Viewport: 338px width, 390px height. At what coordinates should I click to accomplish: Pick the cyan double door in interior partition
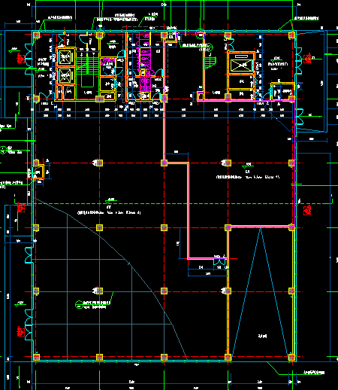pyautogui.click(x=219, y=262)
